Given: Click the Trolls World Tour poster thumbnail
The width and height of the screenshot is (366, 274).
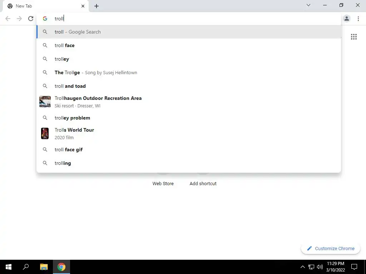Looking at the screenshot, I should pyautogui.click(x=45, y=133).
